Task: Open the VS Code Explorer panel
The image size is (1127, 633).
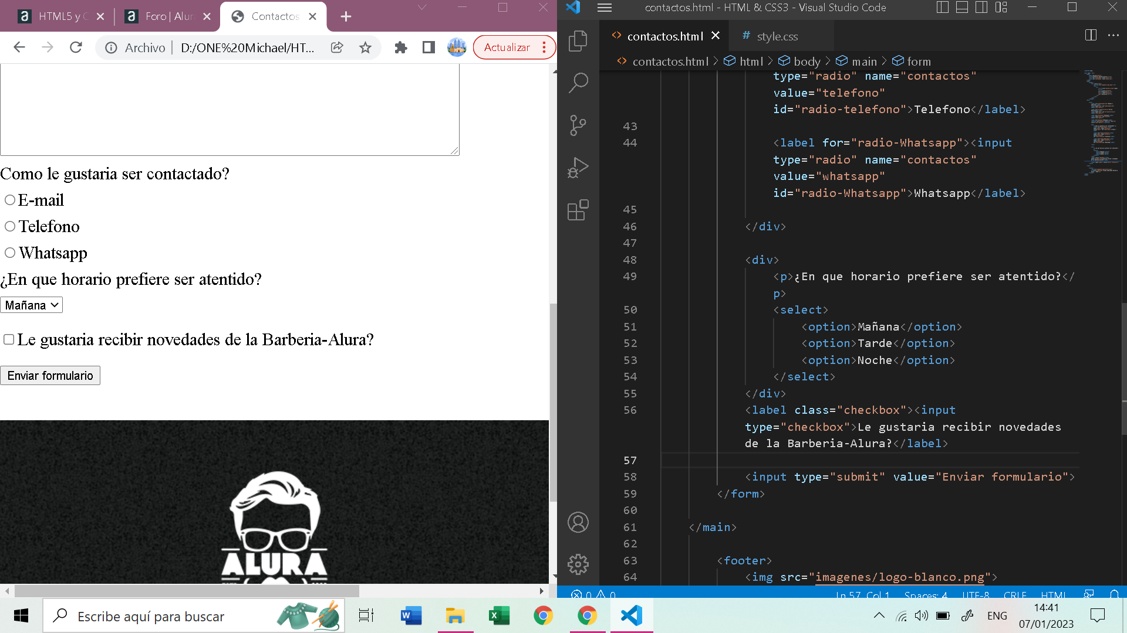Action: 578,41
